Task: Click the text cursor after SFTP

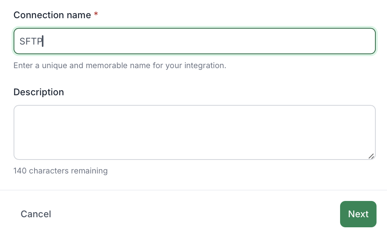Action: pos(43,41)
